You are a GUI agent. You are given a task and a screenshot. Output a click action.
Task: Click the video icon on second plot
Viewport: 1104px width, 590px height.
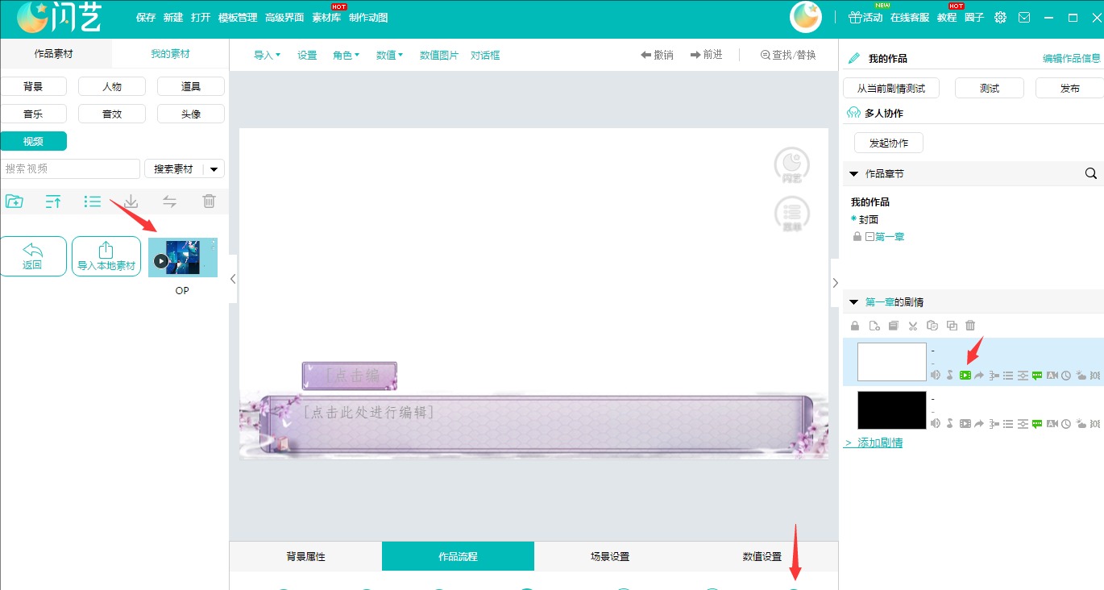965,423
